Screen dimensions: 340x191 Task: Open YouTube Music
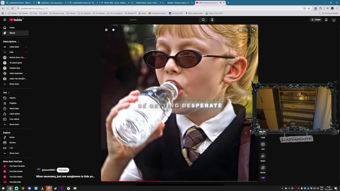[15, 177]
